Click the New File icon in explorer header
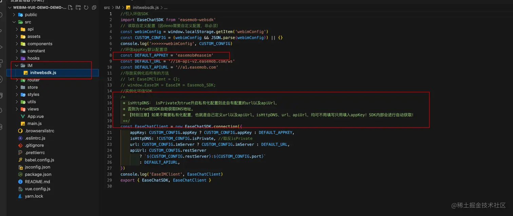 pos(71,7)
